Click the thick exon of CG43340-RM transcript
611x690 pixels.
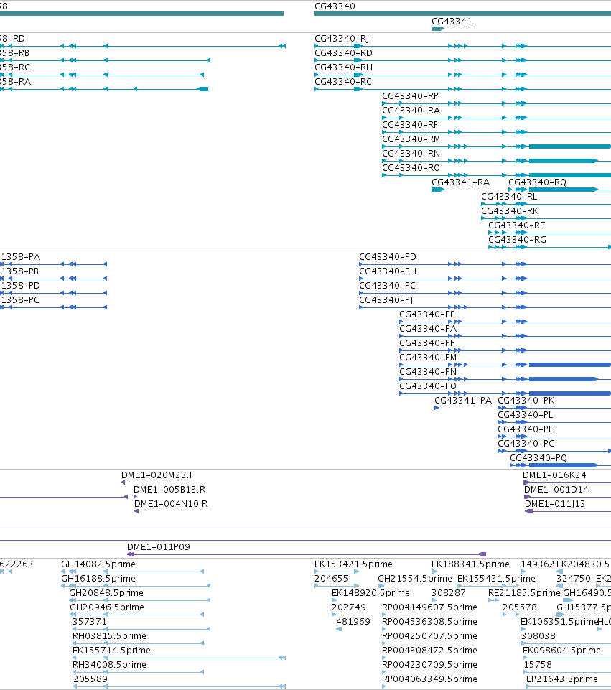point(569,146)
